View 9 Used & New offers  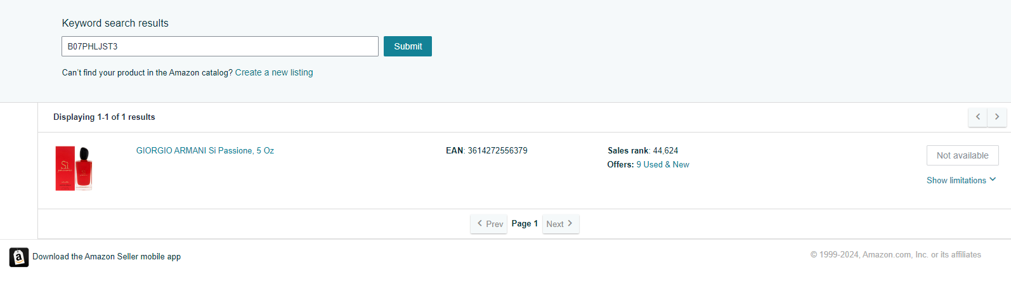coord(663,164)
